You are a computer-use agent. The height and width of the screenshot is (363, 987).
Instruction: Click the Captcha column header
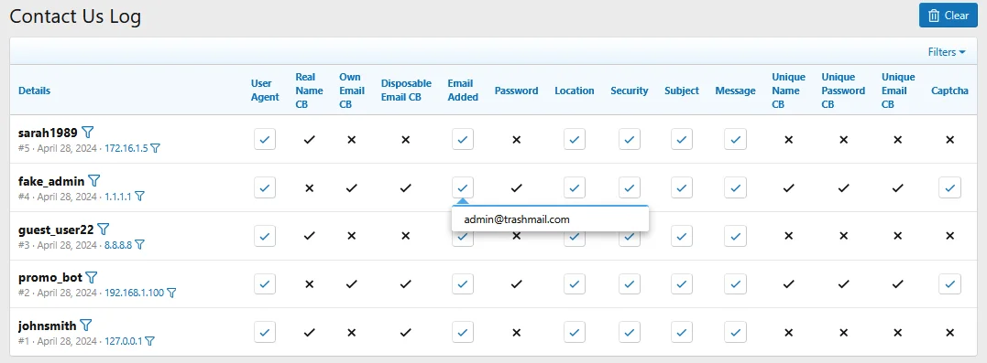click(x=949, y=91)
